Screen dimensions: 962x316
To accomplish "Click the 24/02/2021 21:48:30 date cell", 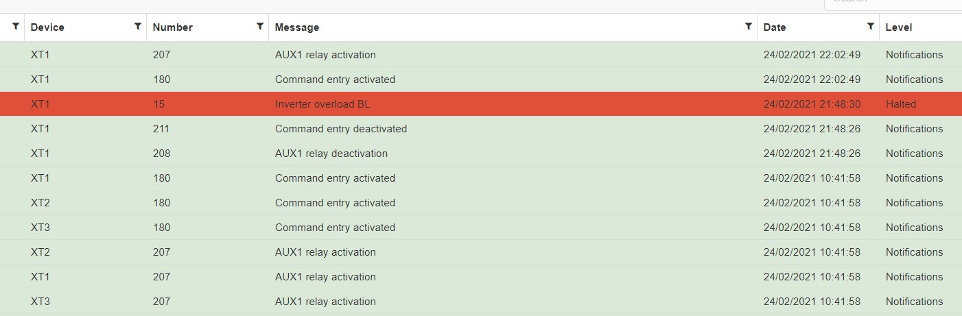I will coord(812,104).
